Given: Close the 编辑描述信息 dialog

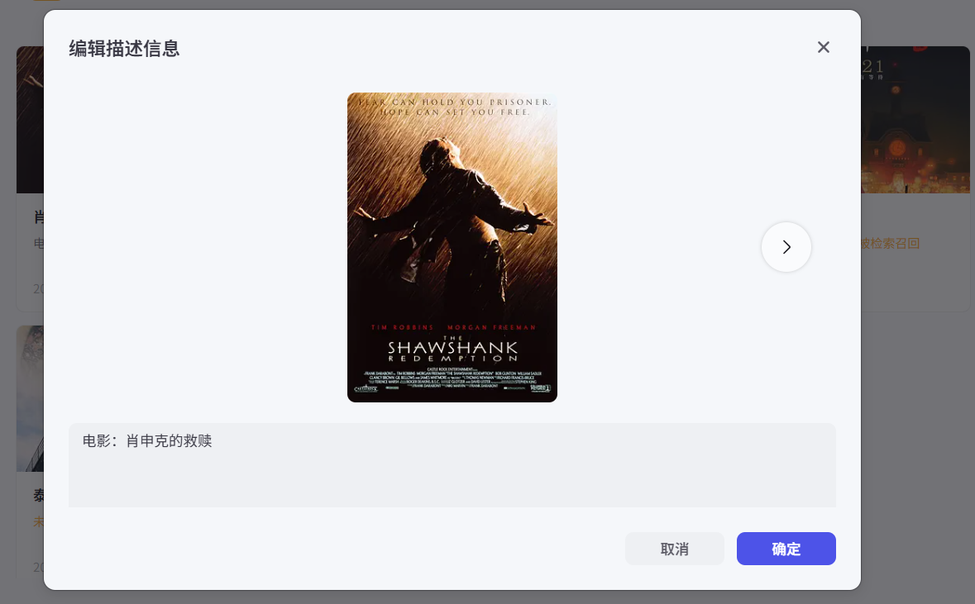Looking at the screenshot, I should click(x=824, y=47).
